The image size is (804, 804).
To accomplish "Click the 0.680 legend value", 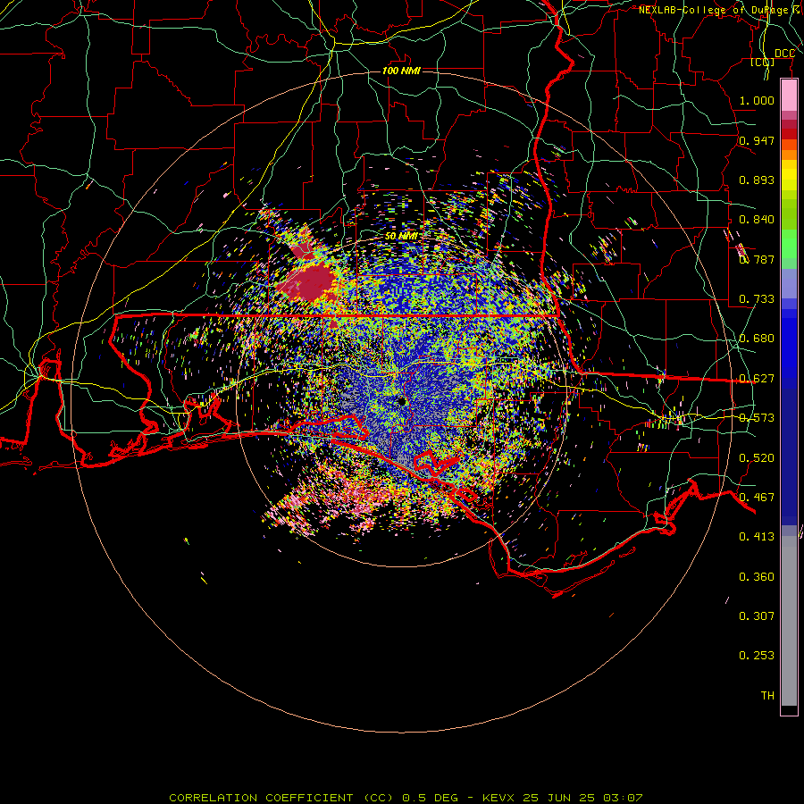I will [x=757, y=339].
